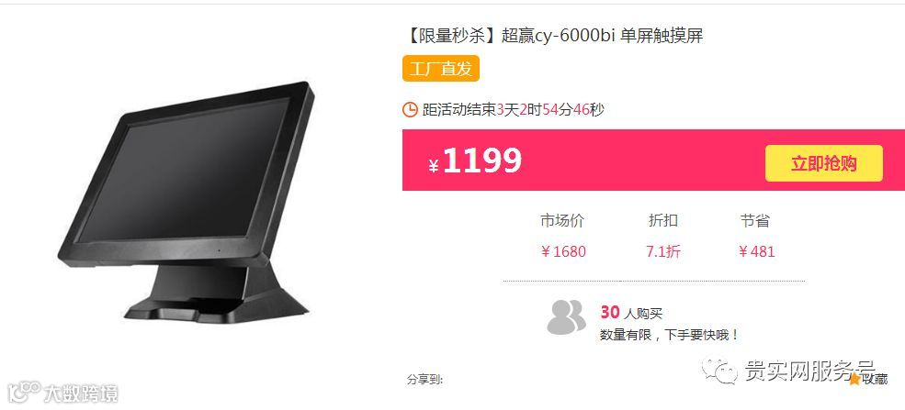Click the 分享到 share label
905x410 pixels.
pos(424,380)
